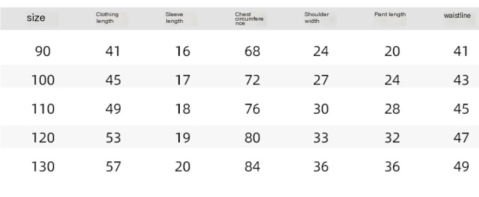The width and height of the screenshot is (479, 197).
Task: Select the size 130 row label
Action: pyautogui.click(x=43, y=167)
